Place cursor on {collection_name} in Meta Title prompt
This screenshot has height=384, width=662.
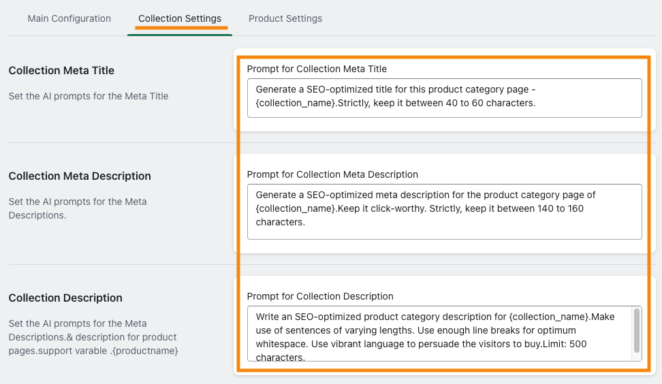click(296, 103)
